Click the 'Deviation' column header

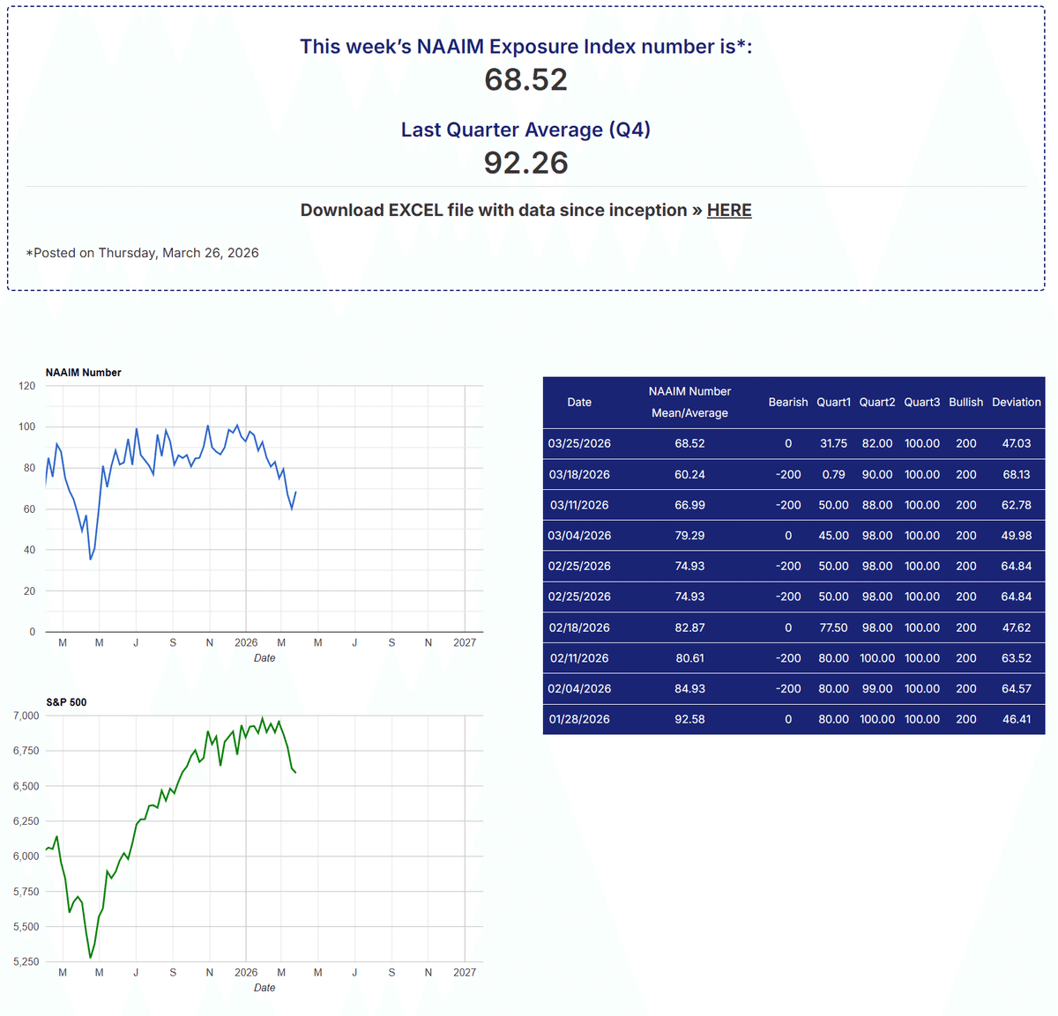(1017, 402)
